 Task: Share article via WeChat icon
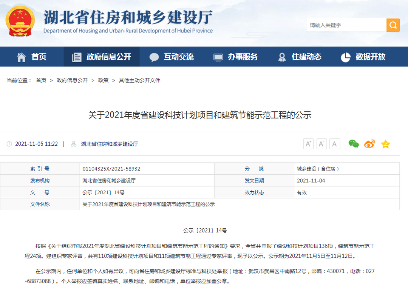coord(354,144)
